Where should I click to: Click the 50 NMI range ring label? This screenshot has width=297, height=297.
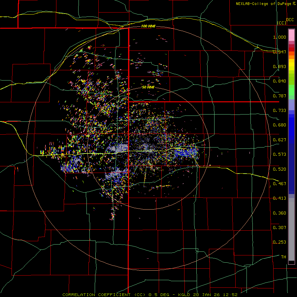click(x=148, y=87)
